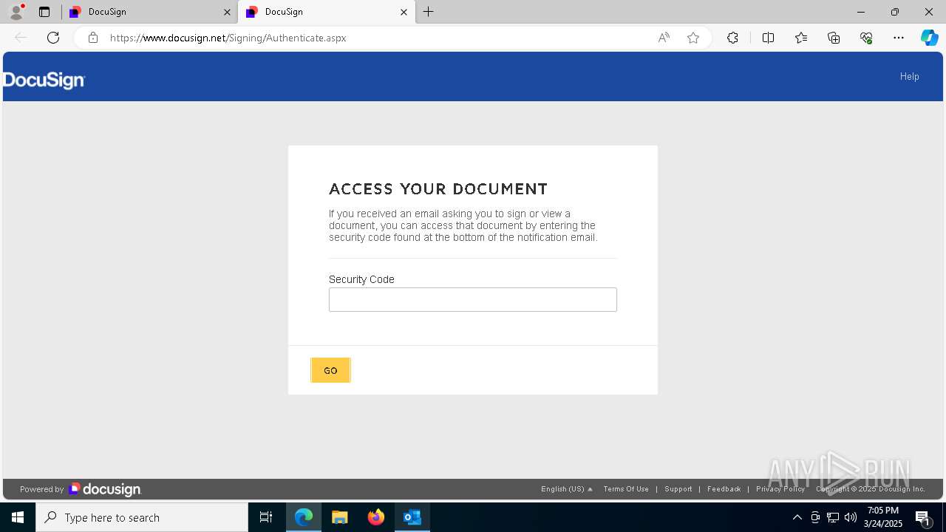
Task: Click the taskbar search box
Action: coord(142,517)
